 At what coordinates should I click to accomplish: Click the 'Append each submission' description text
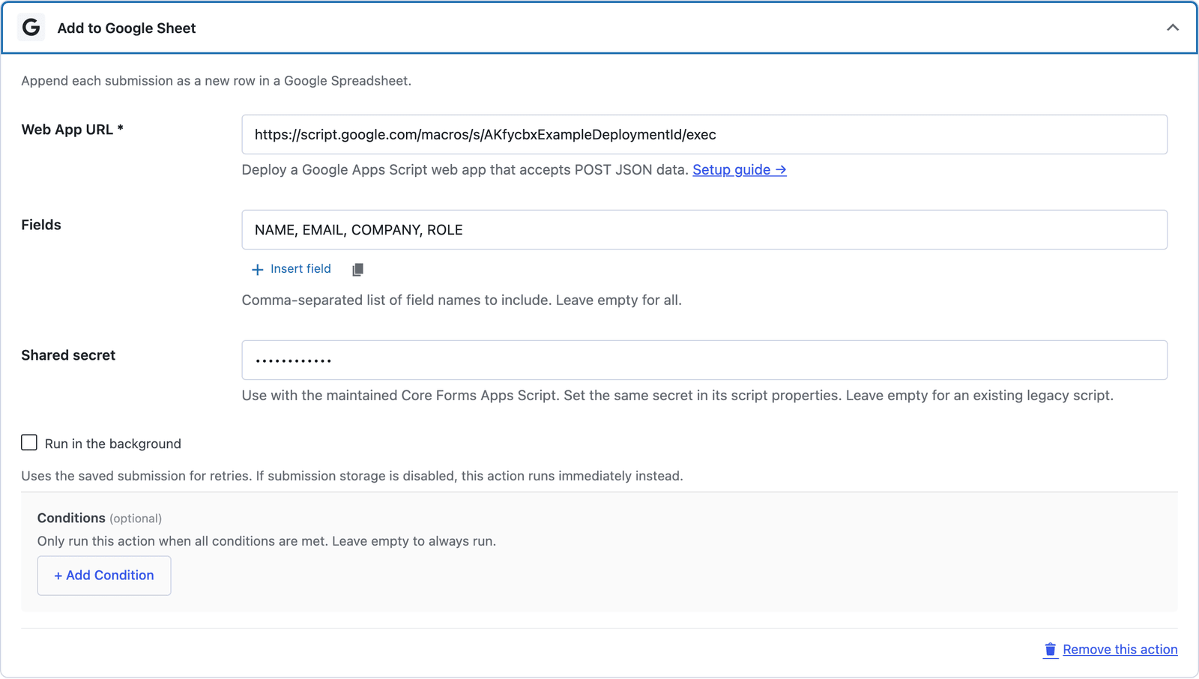pos(216,81)
